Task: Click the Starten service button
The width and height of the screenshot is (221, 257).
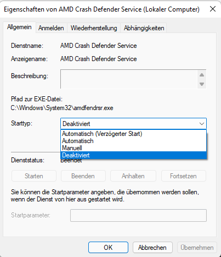Action: (x=34, y=176)
